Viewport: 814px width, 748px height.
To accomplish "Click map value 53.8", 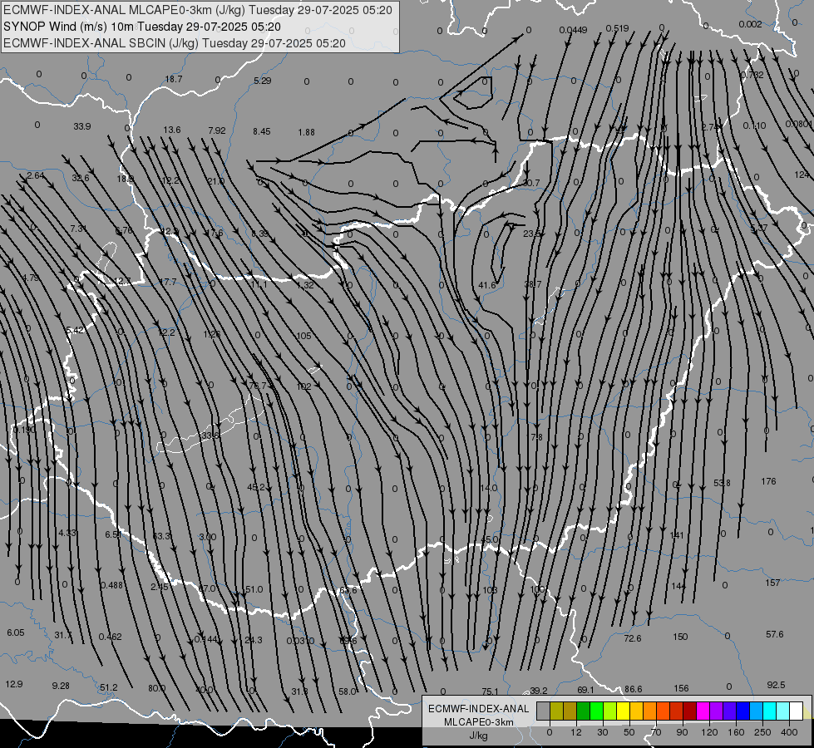I will pos(722,483).
